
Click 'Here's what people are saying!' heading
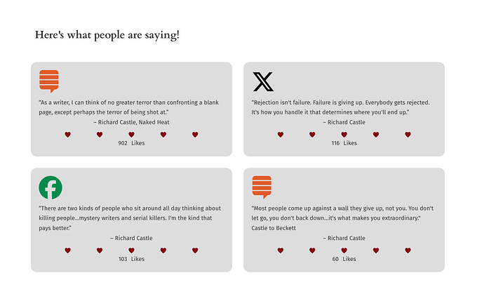[107, 34]
